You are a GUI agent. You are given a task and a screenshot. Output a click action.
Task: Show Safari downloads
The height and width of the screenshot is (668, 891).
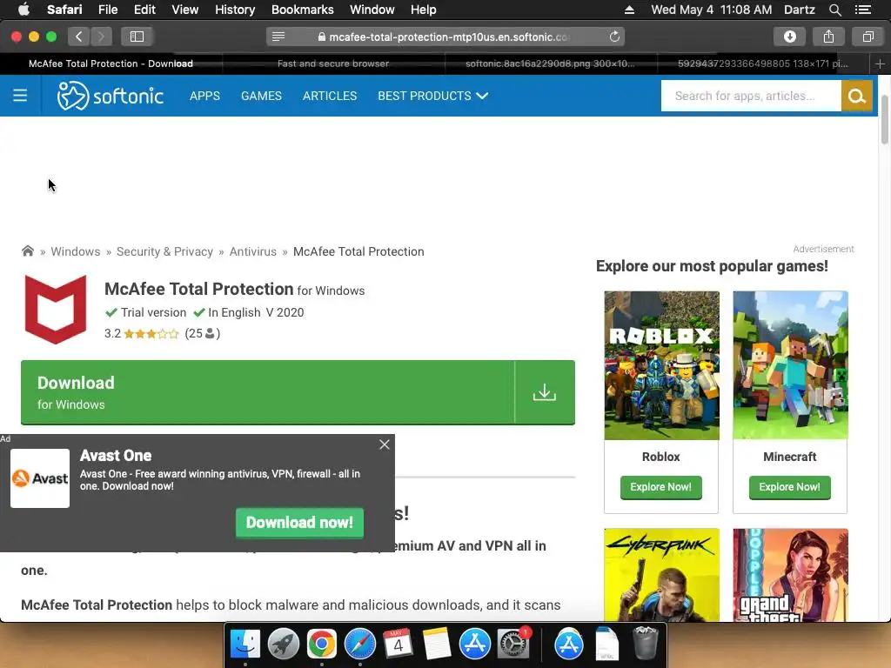(789, 37)
